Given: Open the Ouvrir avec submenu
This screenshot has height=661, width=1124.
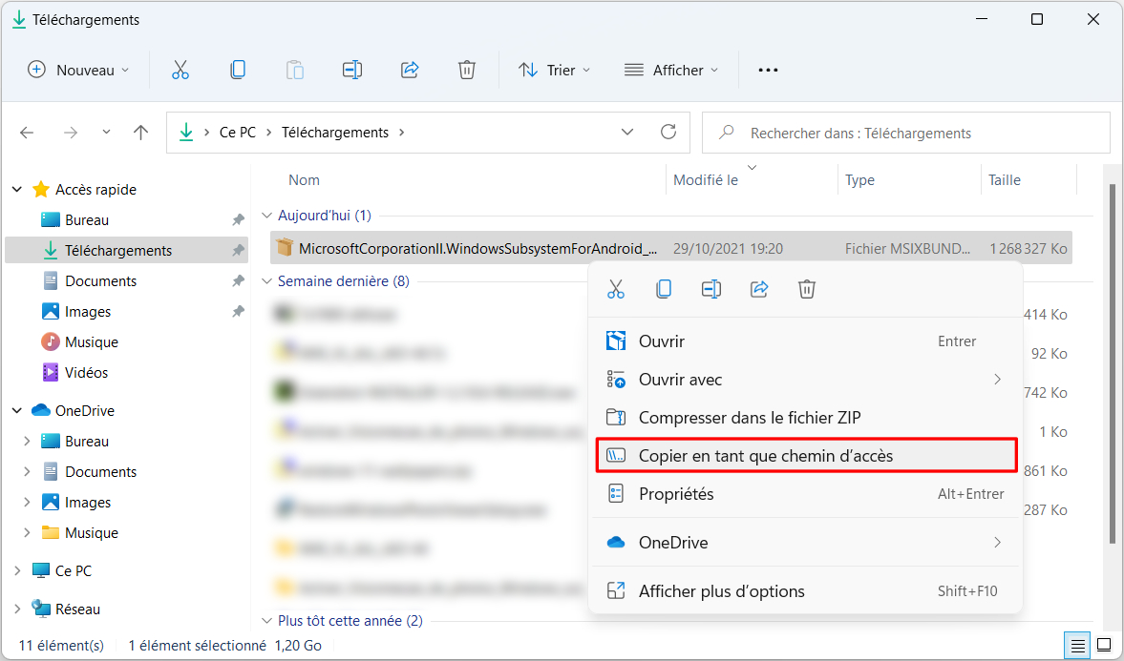Looking at the screenshot, I should (806, 380).
